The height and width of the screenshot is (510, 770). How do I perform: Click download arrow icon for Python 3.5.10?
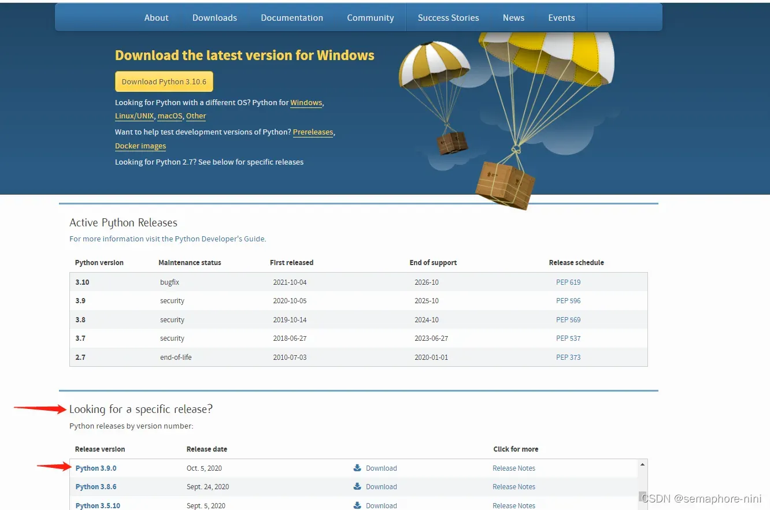[357, 505]
